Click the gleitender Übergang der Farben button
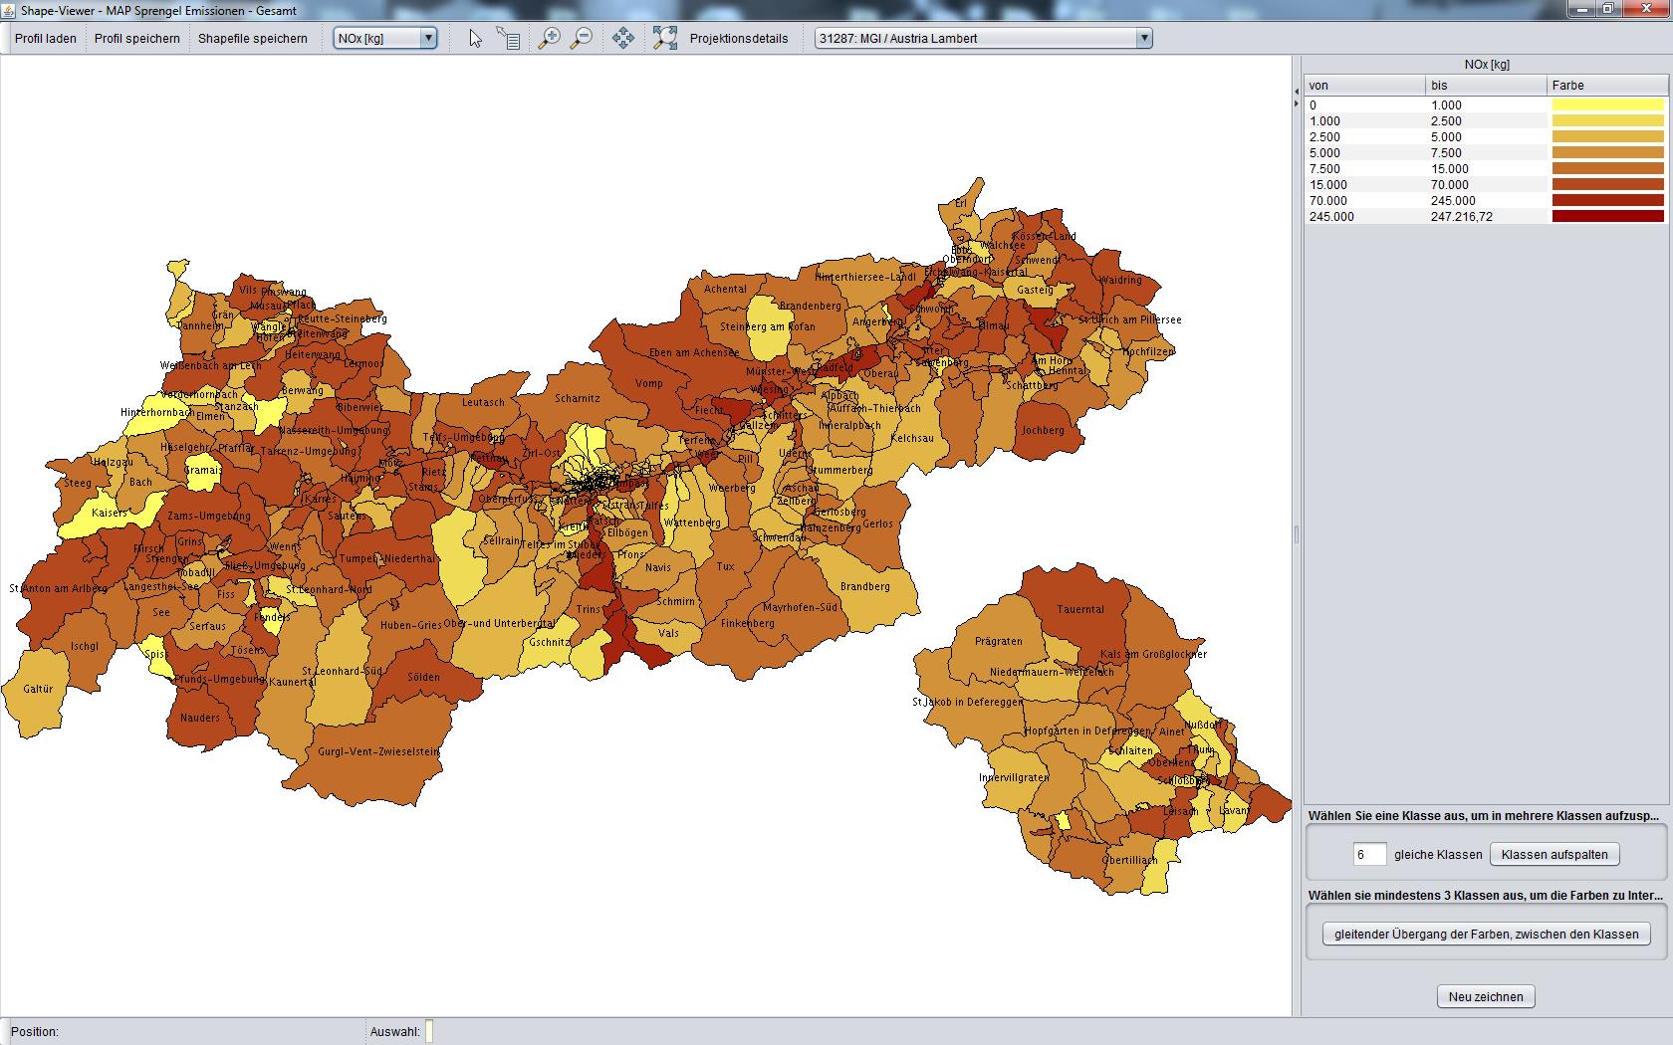The height and width of the screenshot is (1045, 1673). [x=1486, y=935]
